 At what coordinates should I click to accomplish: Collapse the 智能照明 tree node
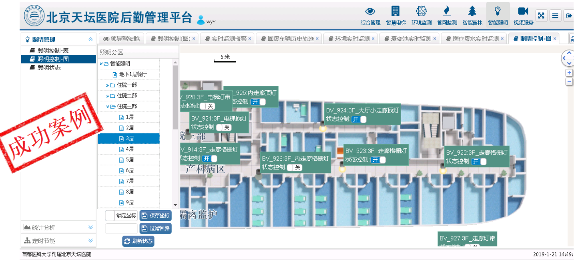tap(101, 64)
